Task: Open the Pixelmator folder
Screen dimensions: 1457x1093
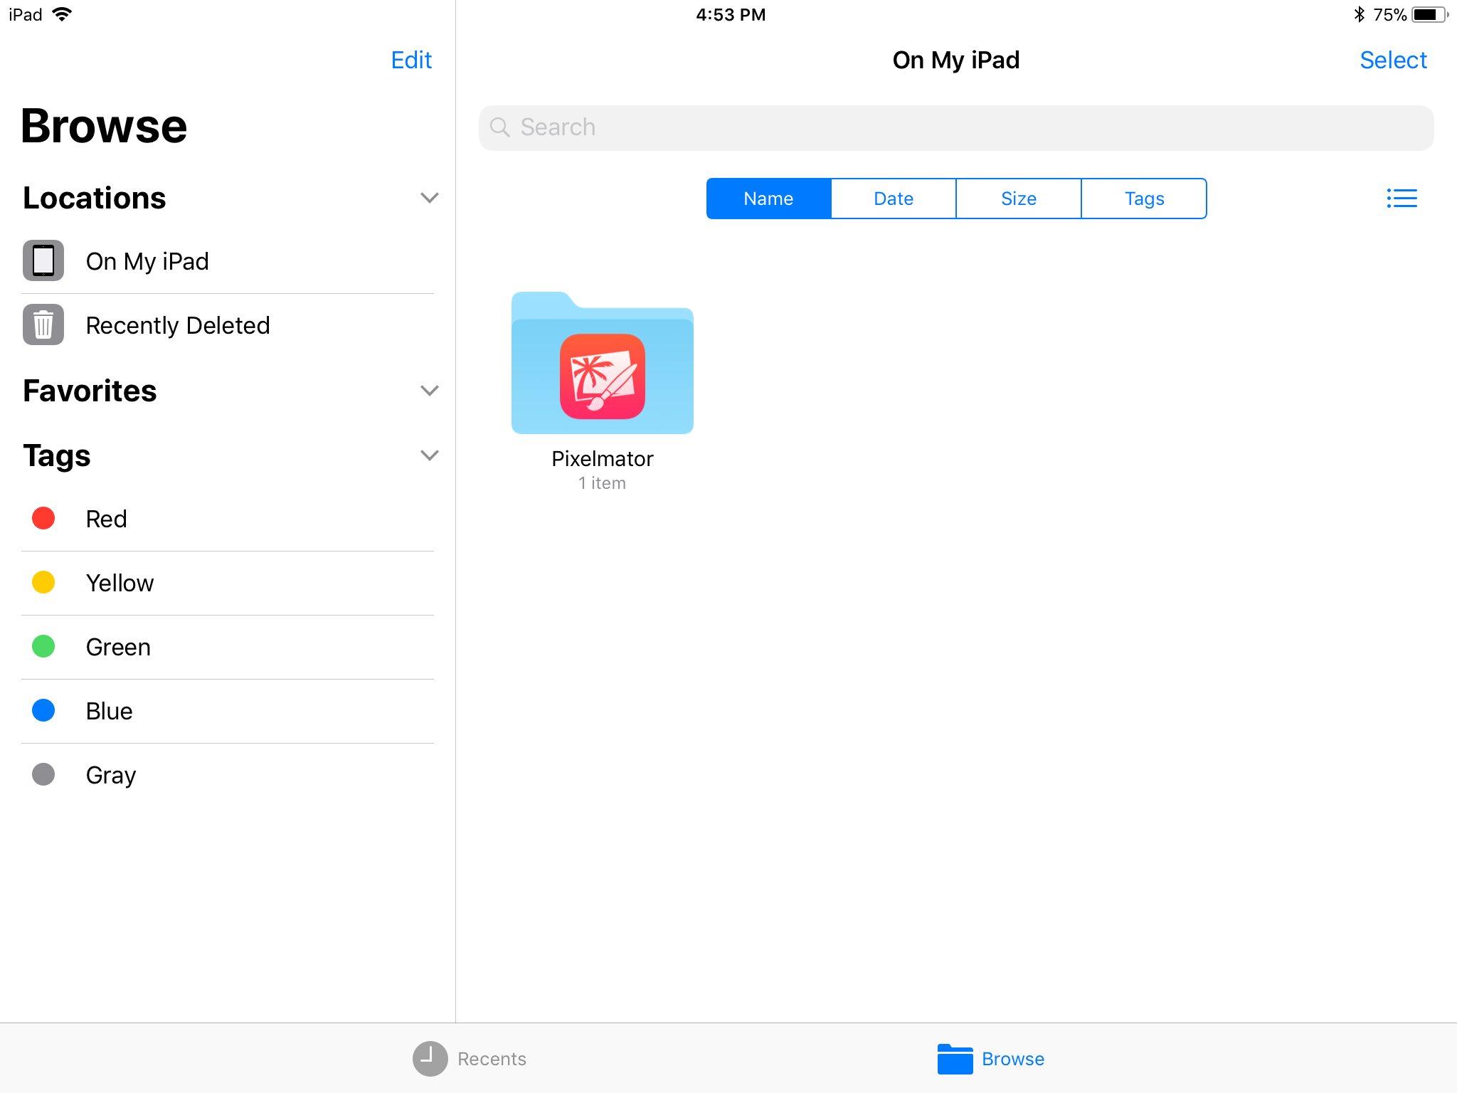Action: pyautogui.click(x=602, y=364)
